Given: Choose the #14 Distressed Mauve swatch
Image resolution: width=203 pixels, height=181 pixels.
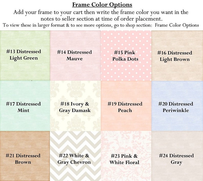Looking at the screenshot, I should pos(75,55).
